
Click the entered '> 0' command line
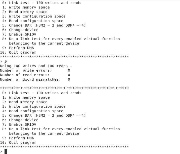pyautogui.click(x=3, y=62)
